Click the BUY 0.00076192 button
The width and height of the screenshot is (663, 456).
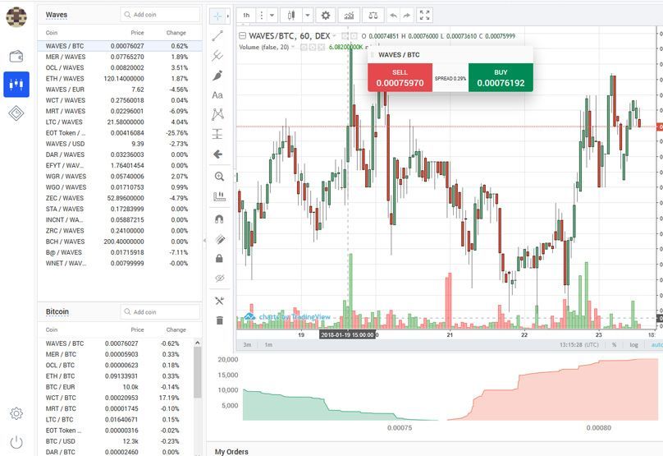(x=501, y=77)
